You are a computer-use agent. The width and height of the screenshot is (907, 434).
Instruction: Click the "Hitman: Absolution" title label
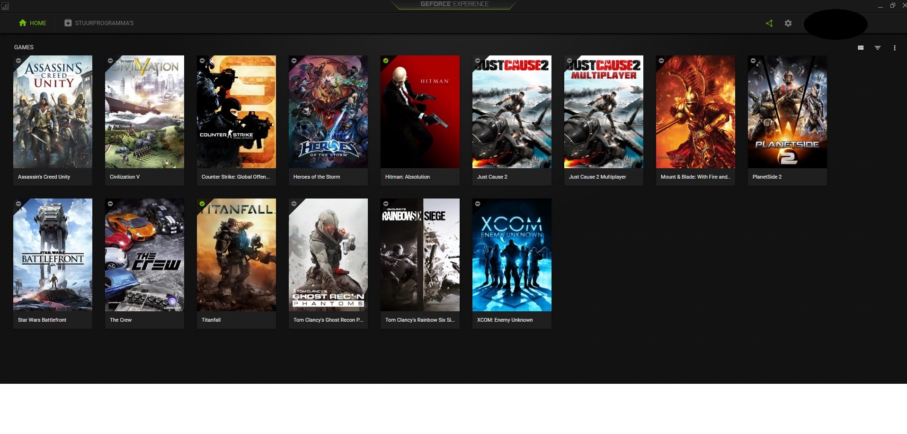click(408, 177)
